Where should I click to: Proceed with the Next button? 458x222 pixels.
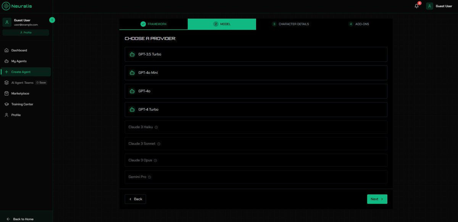click(x=377, y=199)
